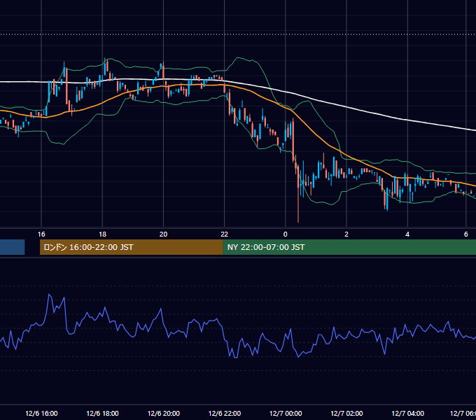Viewport: 476px width, 420px height.
Task: Click the 2 hour label on price chart axis
Action: [346, 234]
